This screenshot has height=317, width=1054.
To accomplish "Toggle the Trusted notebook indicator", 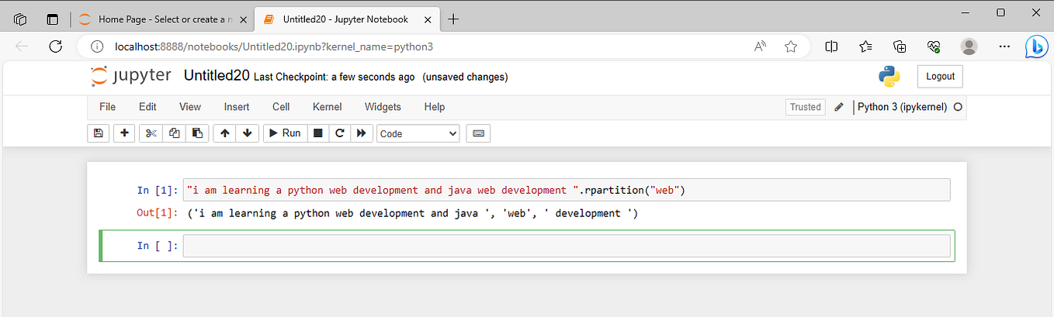I will (x=805, y=107).
